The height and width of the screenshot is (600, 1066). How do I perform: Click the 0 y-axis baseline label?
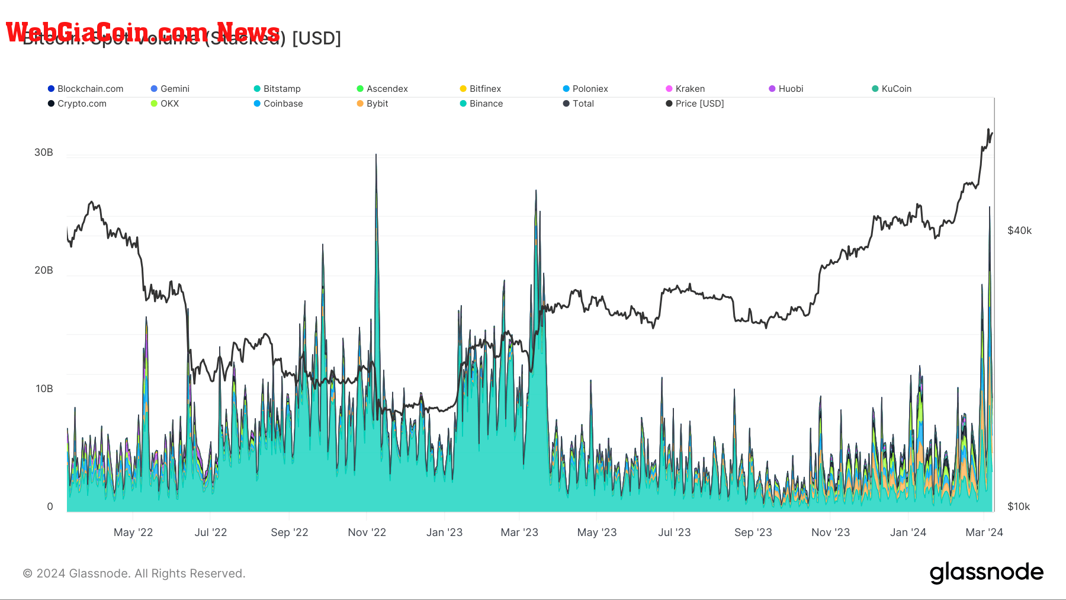coord(50,506)
